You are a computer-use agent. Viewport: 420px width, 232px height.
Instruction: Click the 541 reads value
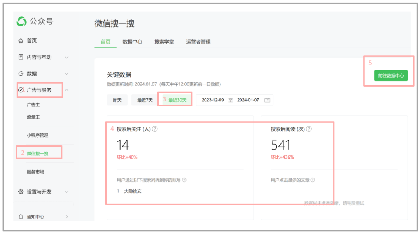coord(281,145)
